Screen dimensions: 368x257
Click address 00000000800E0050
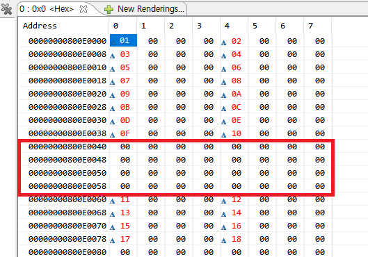click(67, 173)
